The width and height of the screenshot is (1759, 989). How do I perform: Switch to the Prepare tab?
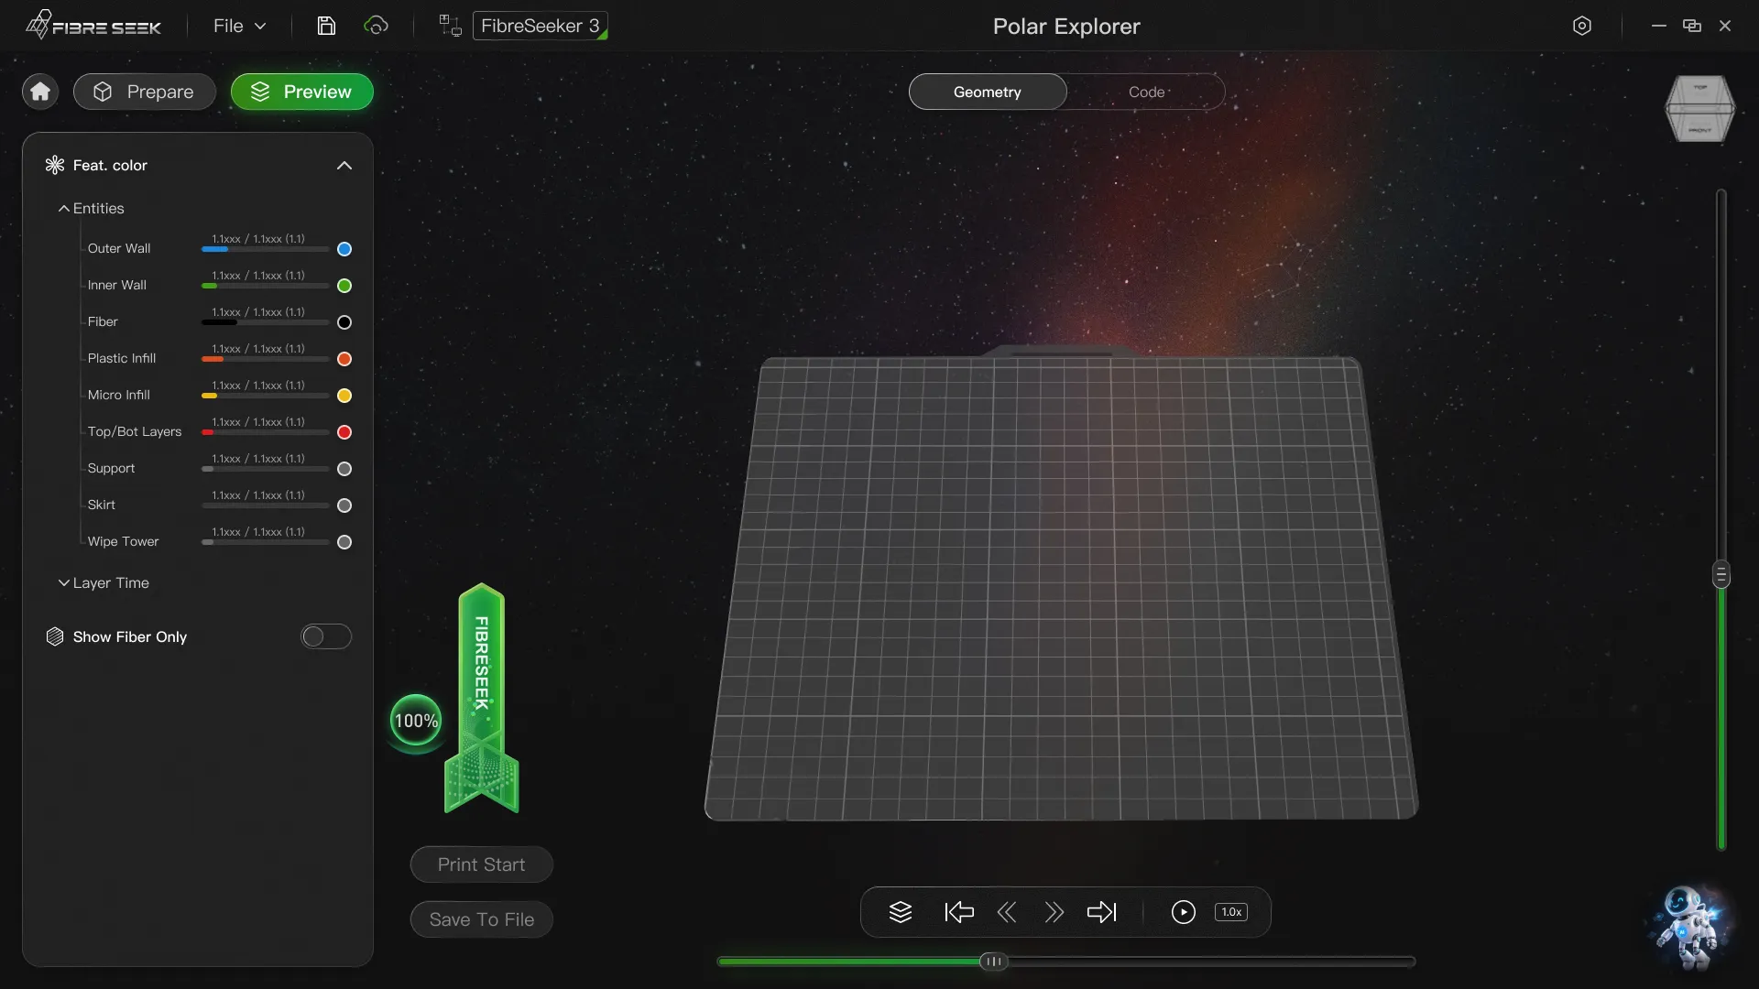click(x=145, y=92)
